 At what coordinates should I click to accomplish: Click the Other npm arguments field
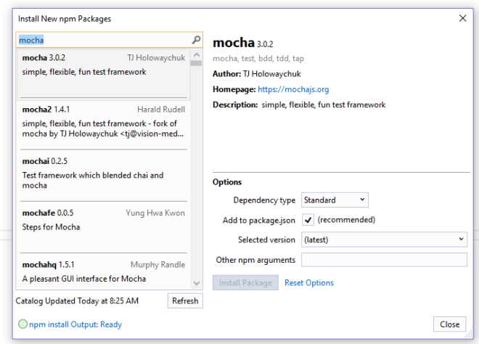[384, 260]
